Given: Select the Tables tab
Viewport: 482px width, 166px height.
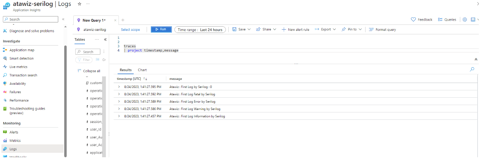Looking at the screenshot, I should 80,40.
